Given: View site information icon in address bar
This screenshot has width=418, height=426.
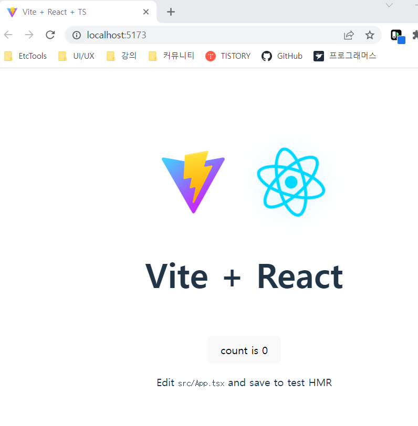Looking at the screenshot, I should [x=77, y=35].
